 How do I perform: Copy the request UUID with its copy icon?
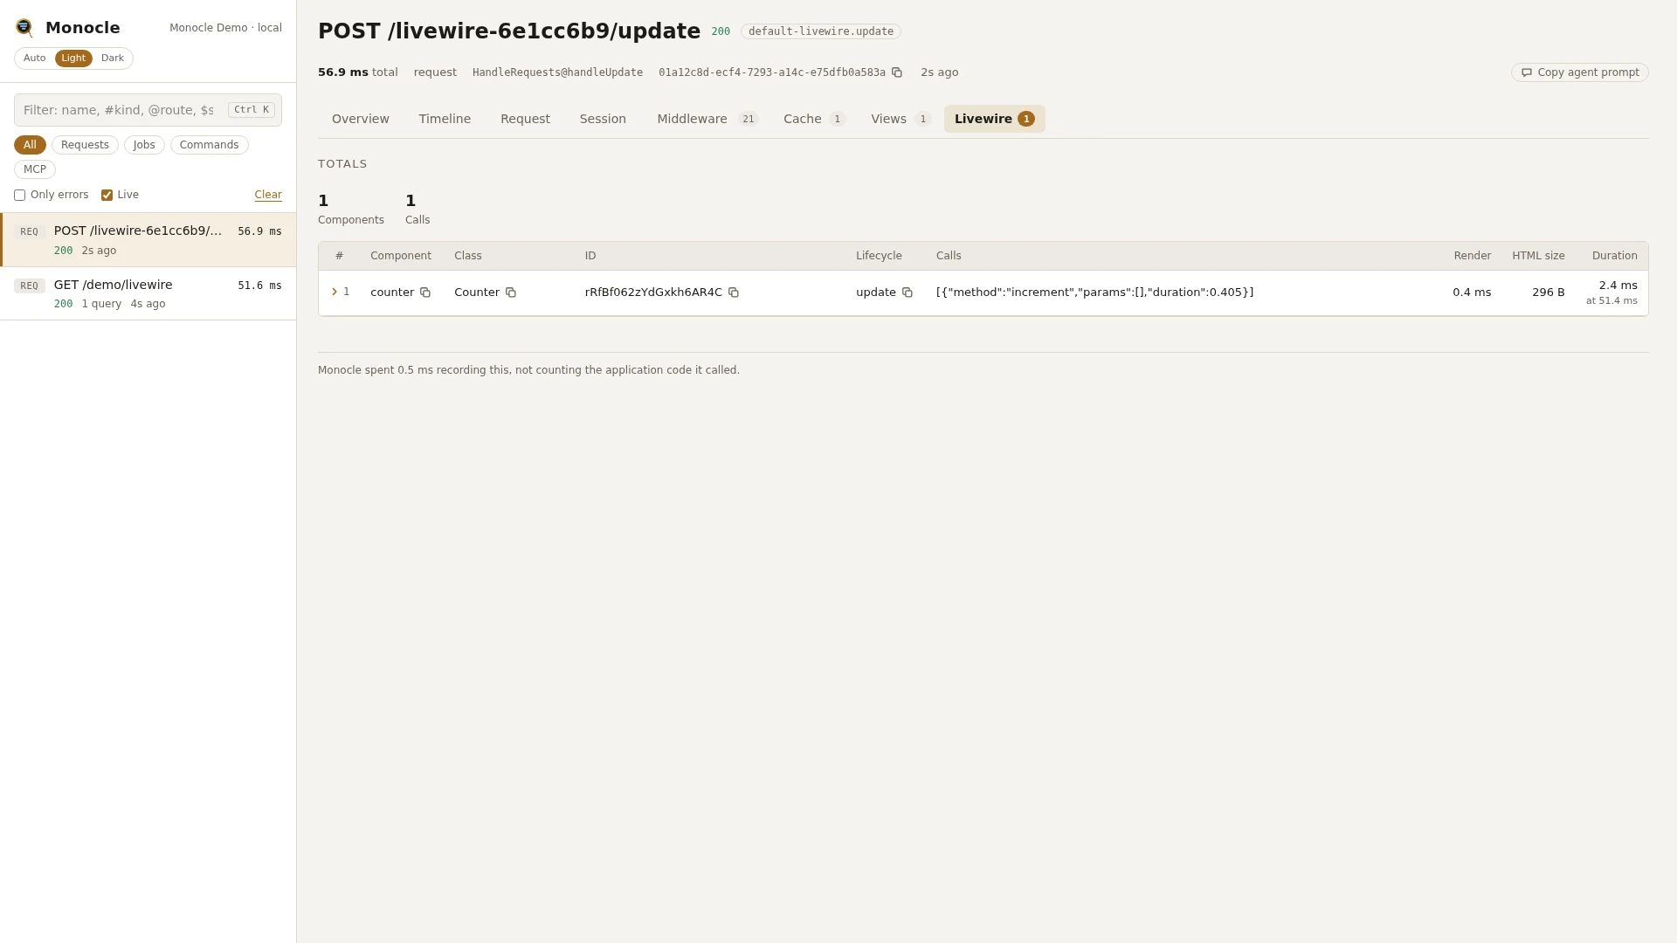(897, 72)
